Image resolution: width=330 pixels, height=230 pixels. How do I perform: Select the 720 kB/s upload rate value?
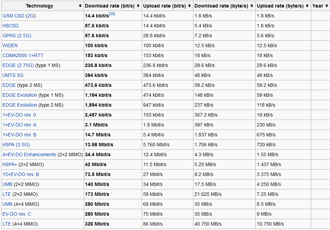click(x=266, y=145)
